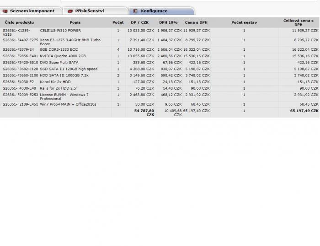Click the icon on the Seznam komponent tab
Image resolution: width=320 pixels, height=246 pixels.
5,11
